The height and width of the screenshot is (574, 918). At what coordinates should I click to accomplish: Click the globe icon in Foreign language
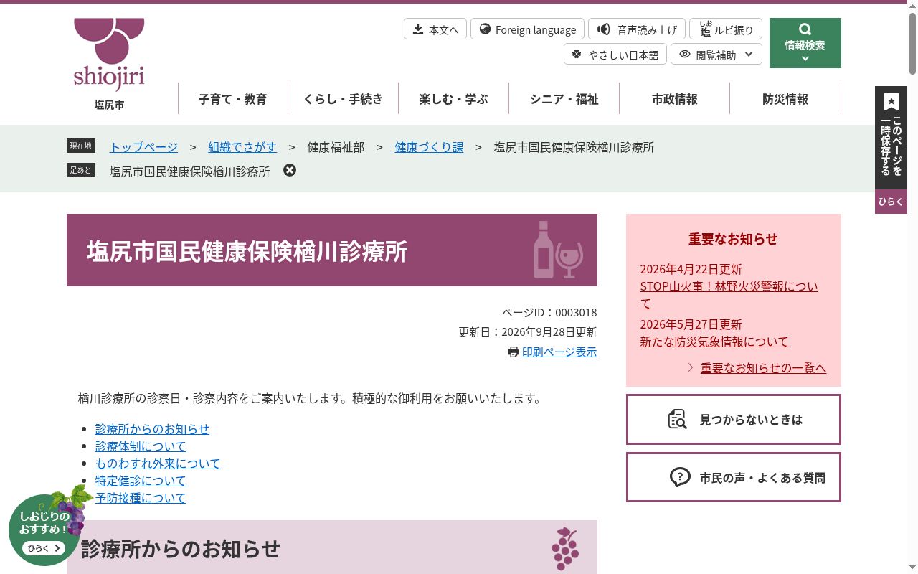486,29
